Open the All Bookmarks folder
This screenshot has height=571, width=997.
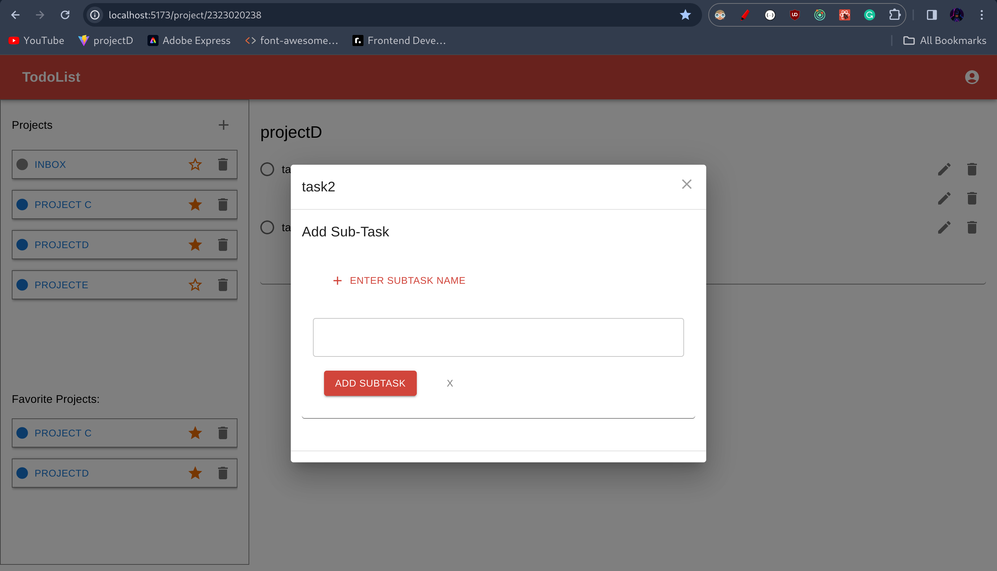(944, 40)
